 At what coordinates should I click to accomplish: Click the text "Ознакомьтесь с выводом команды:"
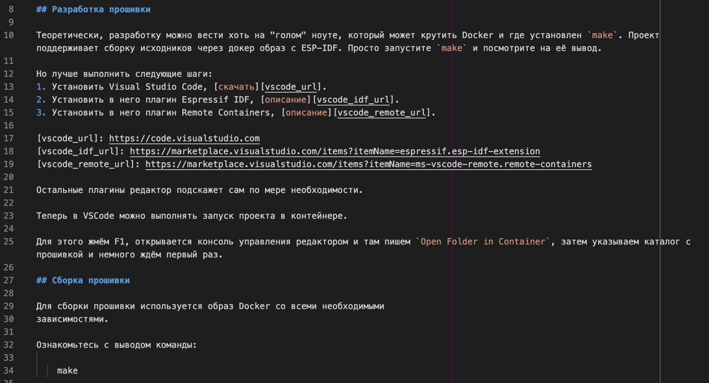(x=116, y=345)
